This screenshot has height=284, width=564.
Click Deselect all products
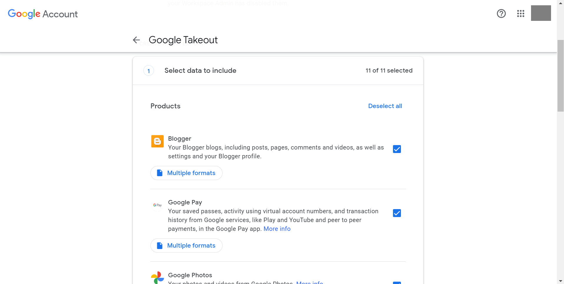pos(385,106)
